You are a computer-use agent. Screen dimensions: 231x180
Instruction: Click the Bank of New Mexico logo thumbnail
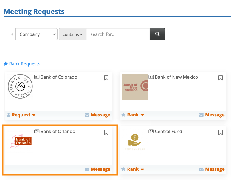coord(134,86)
